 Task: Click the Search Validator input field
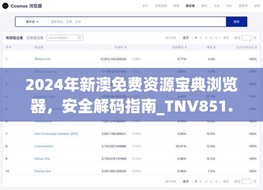point(65,38)
